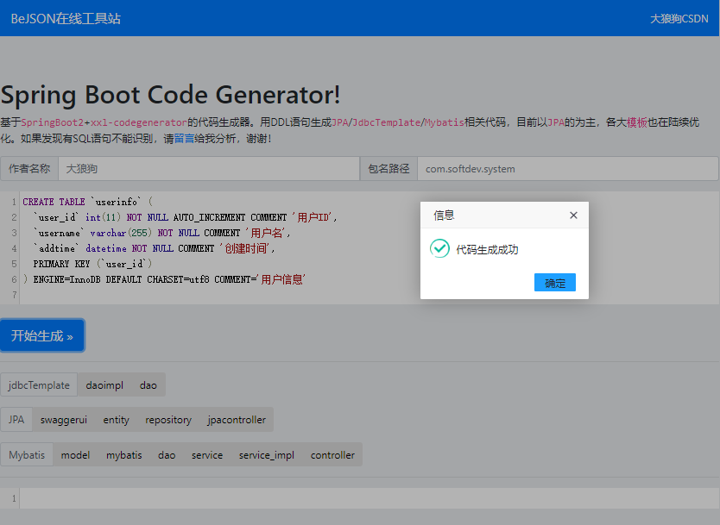
Task: Click the green success checkmark icon
Action: pyautogui.click(x=440, y=249)
